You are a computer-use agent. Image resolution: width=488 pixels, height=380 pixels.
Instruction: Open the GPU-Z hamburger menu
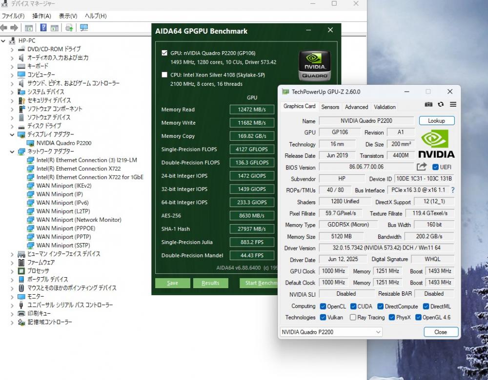(453, 104)
